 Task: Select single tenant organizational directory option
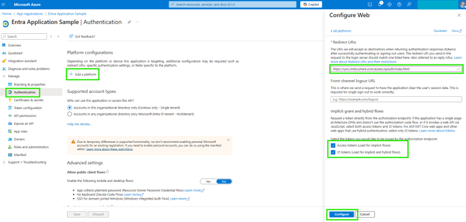tap(69, 108)
